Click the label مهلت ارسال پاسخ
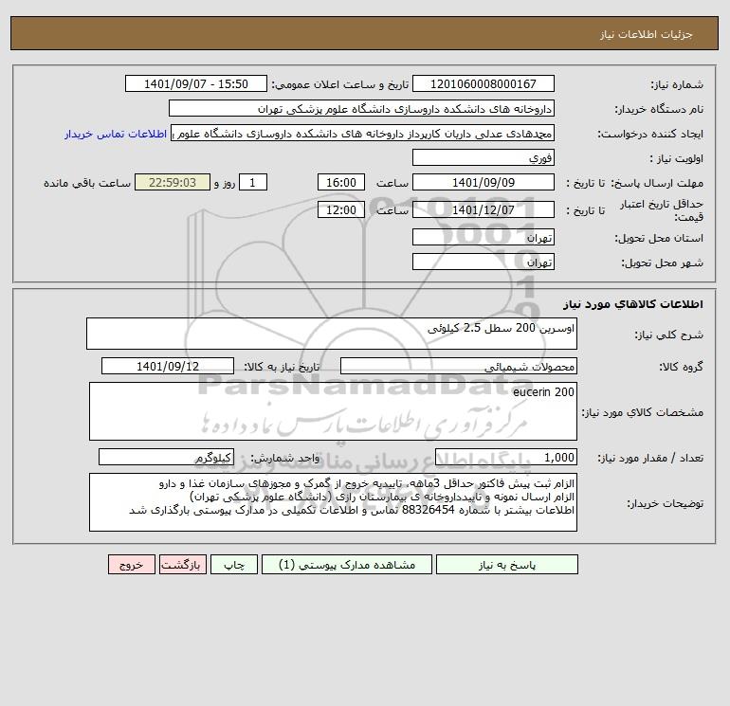Viewport: 730px width, 706px height. point(657,183)
